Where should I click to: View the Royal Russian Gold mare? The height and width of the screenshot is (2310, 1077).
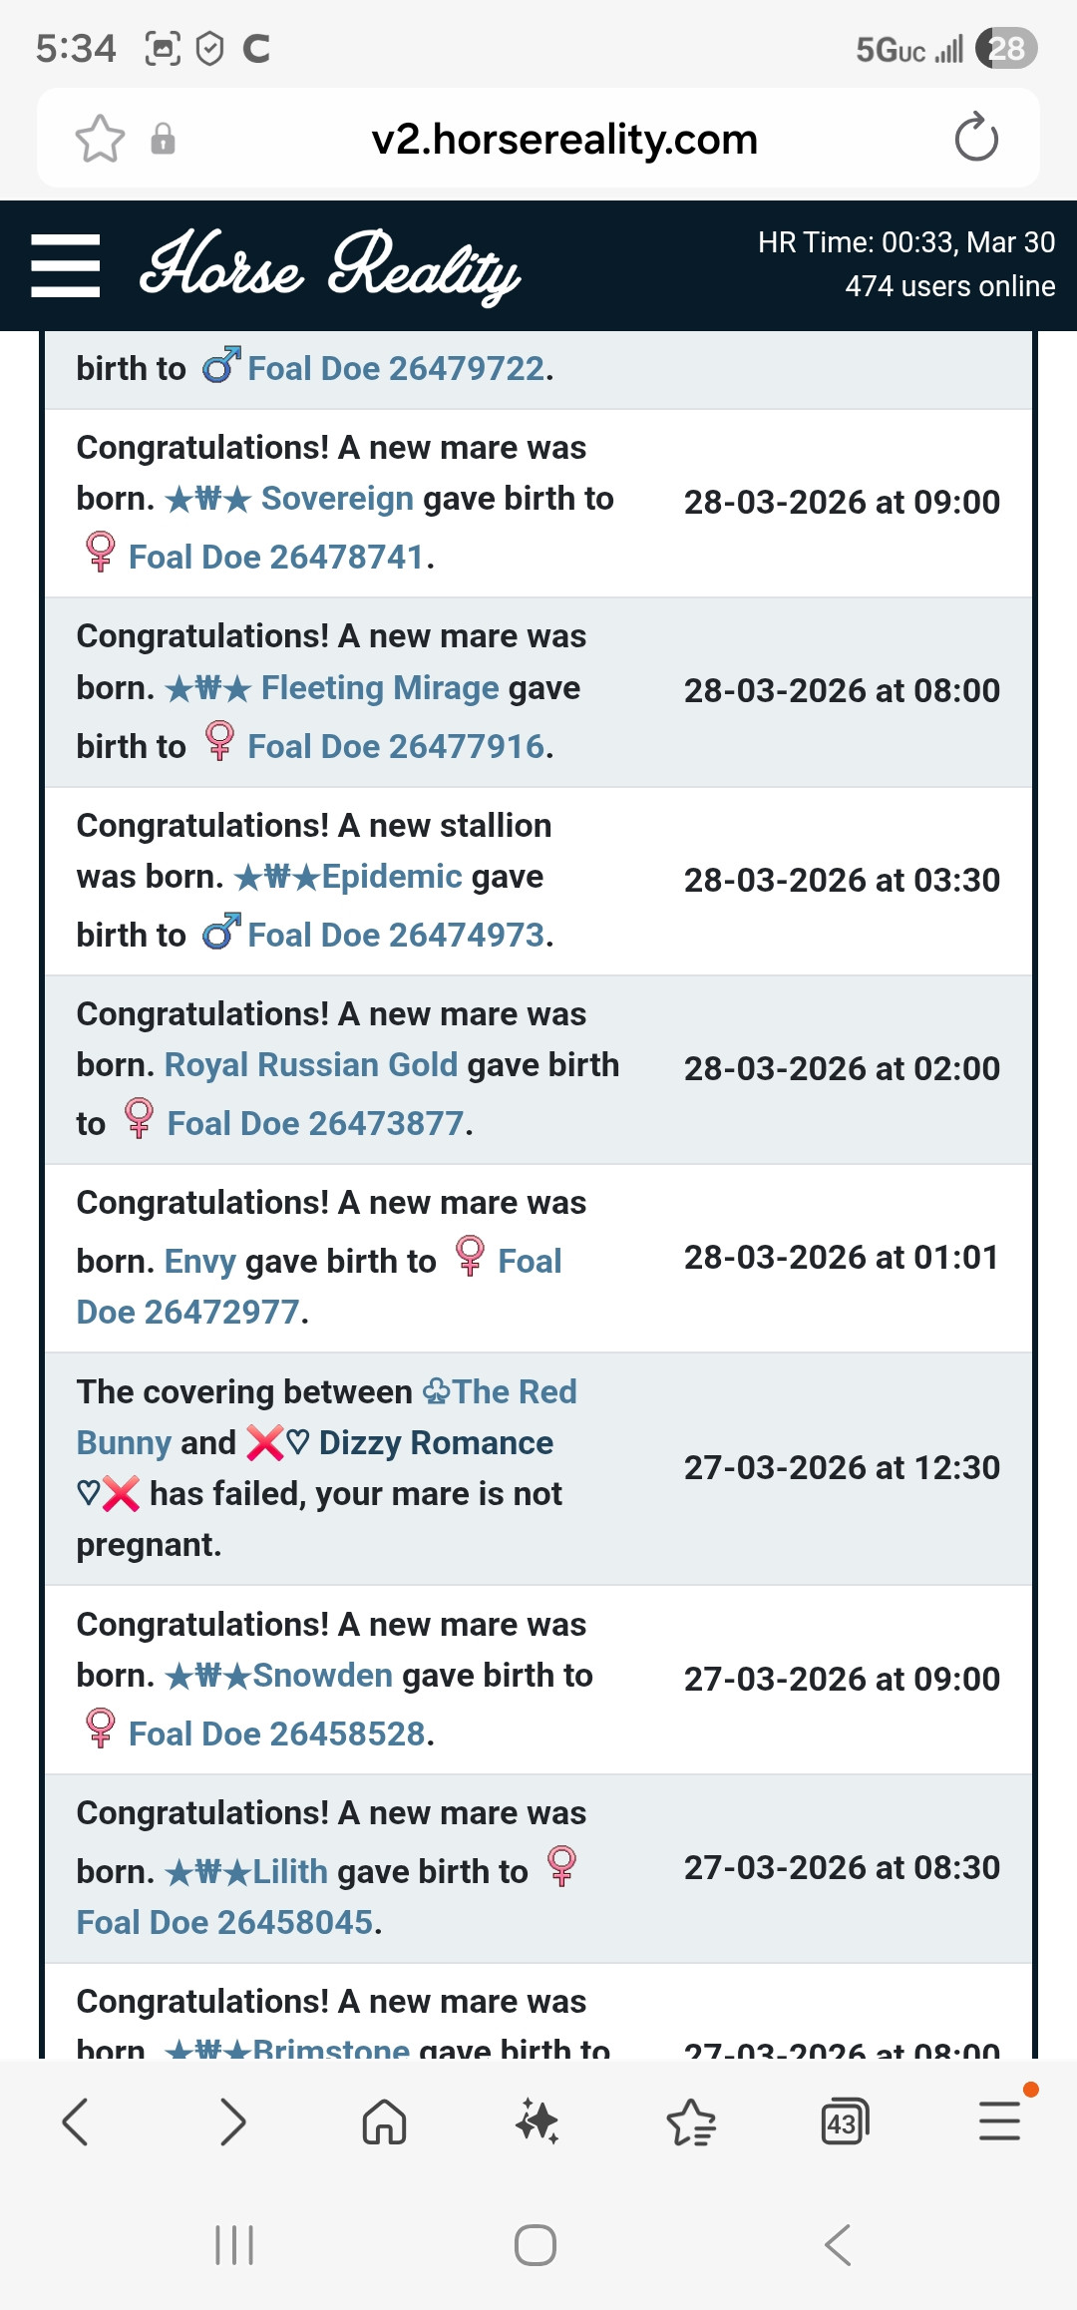click(x=311, y=1064)
